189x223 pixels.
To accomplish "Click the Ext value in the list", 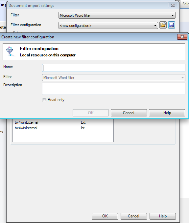I will (x=83, y=122).
